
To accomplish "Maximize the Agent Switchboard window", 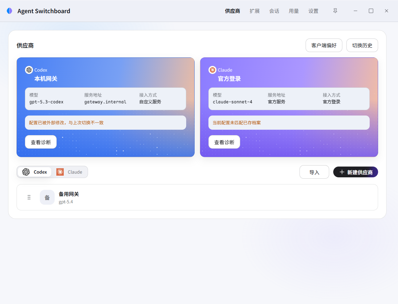I will click(371, 11).
